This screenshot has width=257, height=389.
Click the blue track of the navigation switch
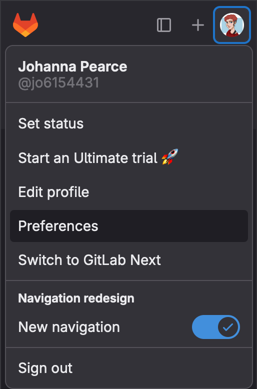204,327
